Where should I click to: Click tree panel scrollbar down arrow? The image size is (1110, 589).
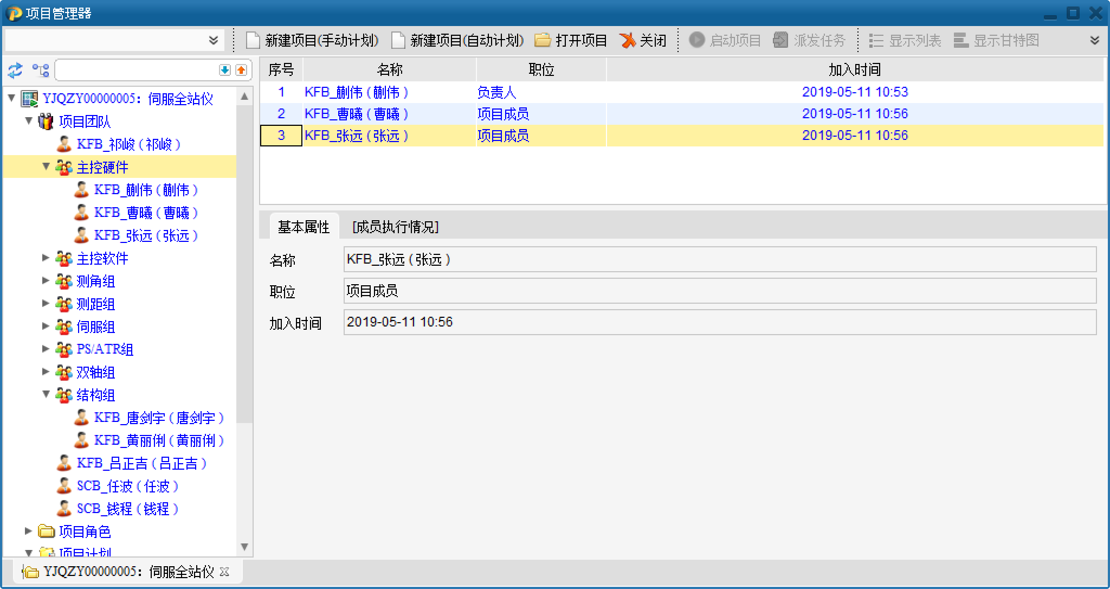tap(244, 547)
